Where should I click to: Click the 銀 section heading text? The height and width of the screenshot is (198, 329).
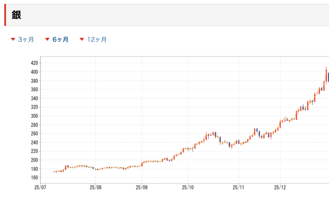(x=16, y=15)
